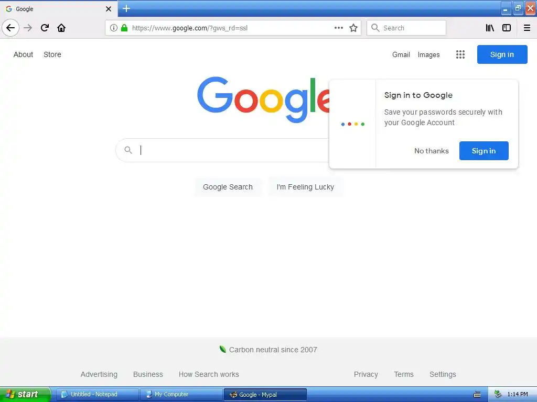Go to Gmail
Image resolution: width=537 pixels, height=402 pixels.
coord(401,54)
